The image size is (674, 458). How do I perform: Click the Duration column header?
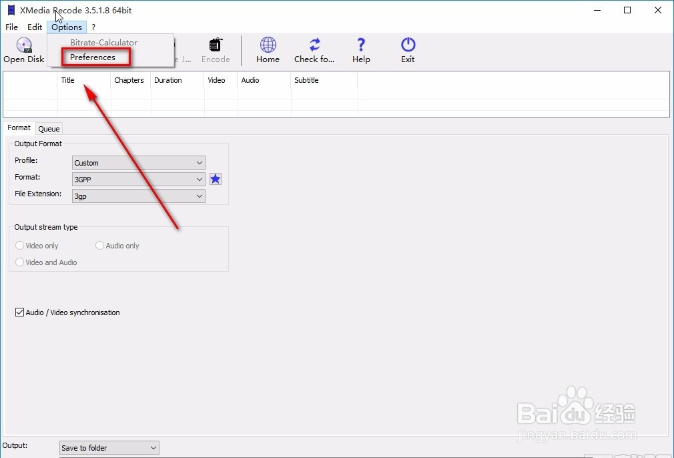tap(177, 80)
